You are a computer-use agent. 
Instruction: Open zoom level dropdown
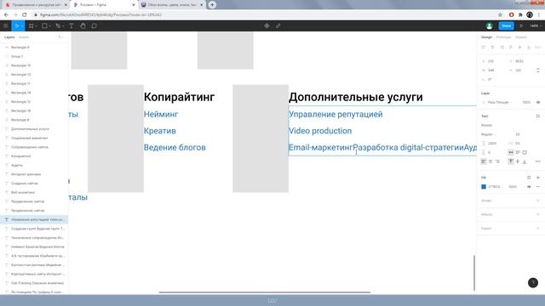[536, 25]
